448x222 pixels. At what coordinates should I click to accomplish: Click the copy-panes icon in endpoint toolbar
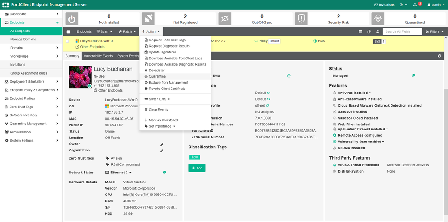(x=369, y=31)
